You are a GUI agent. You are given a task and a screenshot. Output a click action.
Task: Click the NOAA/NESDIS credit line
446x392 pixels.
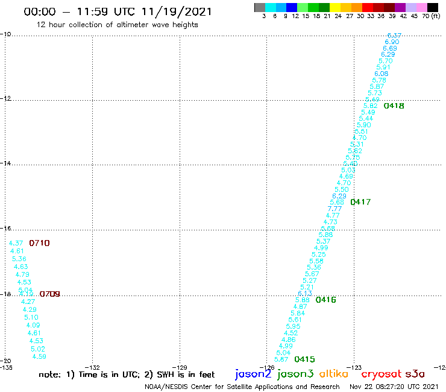pos(242,387)
